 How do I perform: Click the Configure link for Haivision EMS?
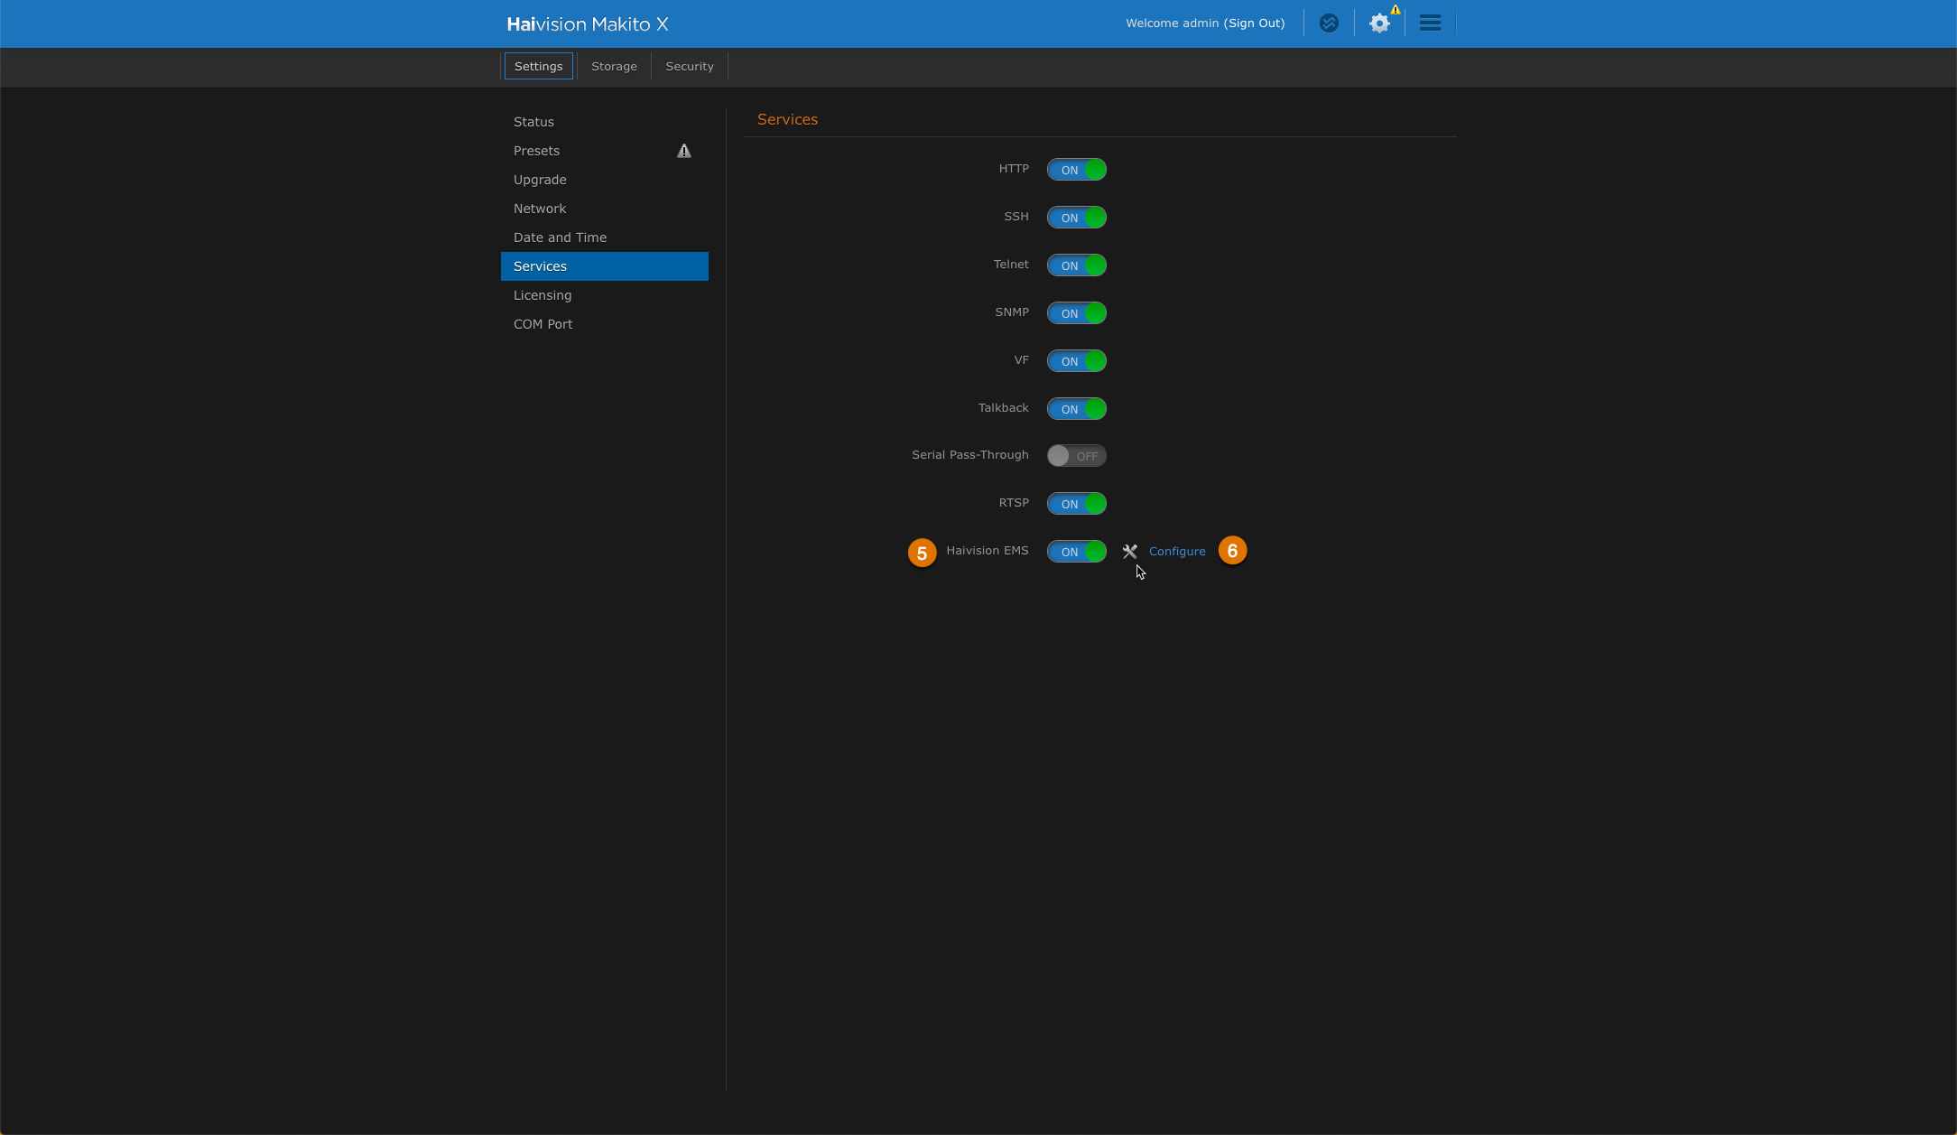pyautogui.click(x=1177, y=551)
